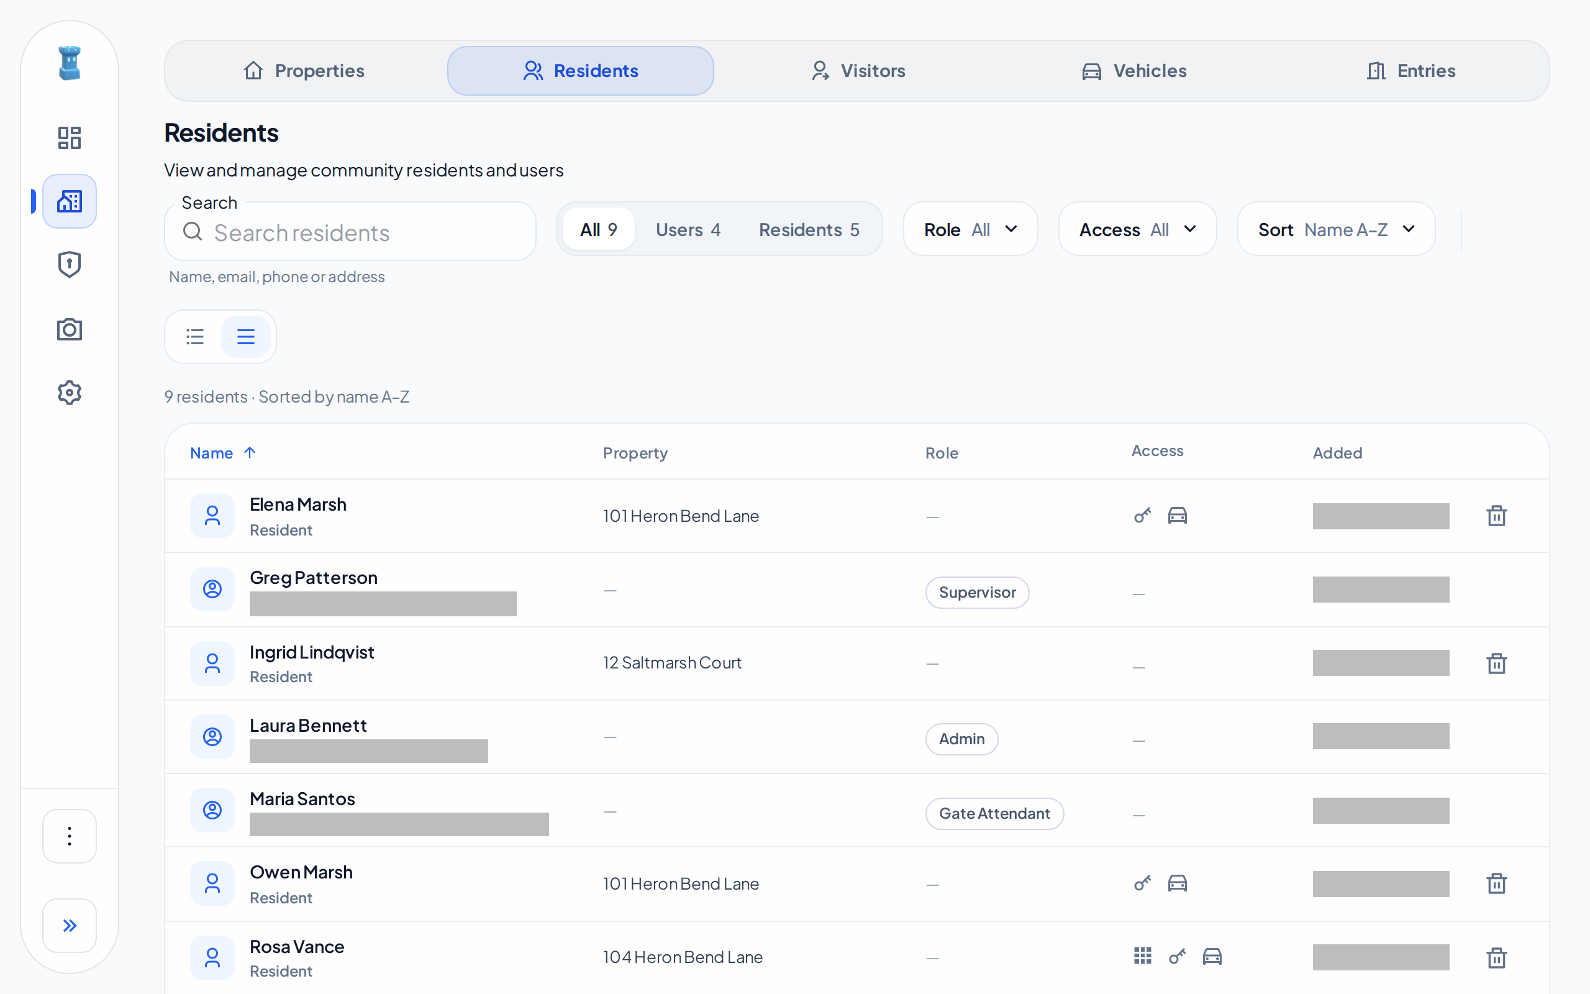The image size is (1590, 994).
Task: Open Laura Bennett's resident row
Action: click(856, 737)
